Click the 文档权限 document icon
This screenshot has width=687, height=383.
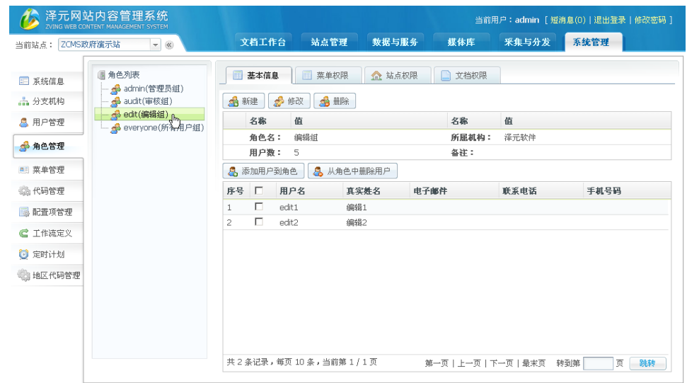point(446,75)
